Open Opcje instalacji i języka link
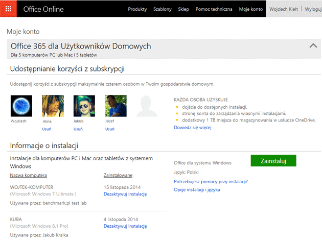Viewport: 322px width, 244px height. click(x=197, y=190)
